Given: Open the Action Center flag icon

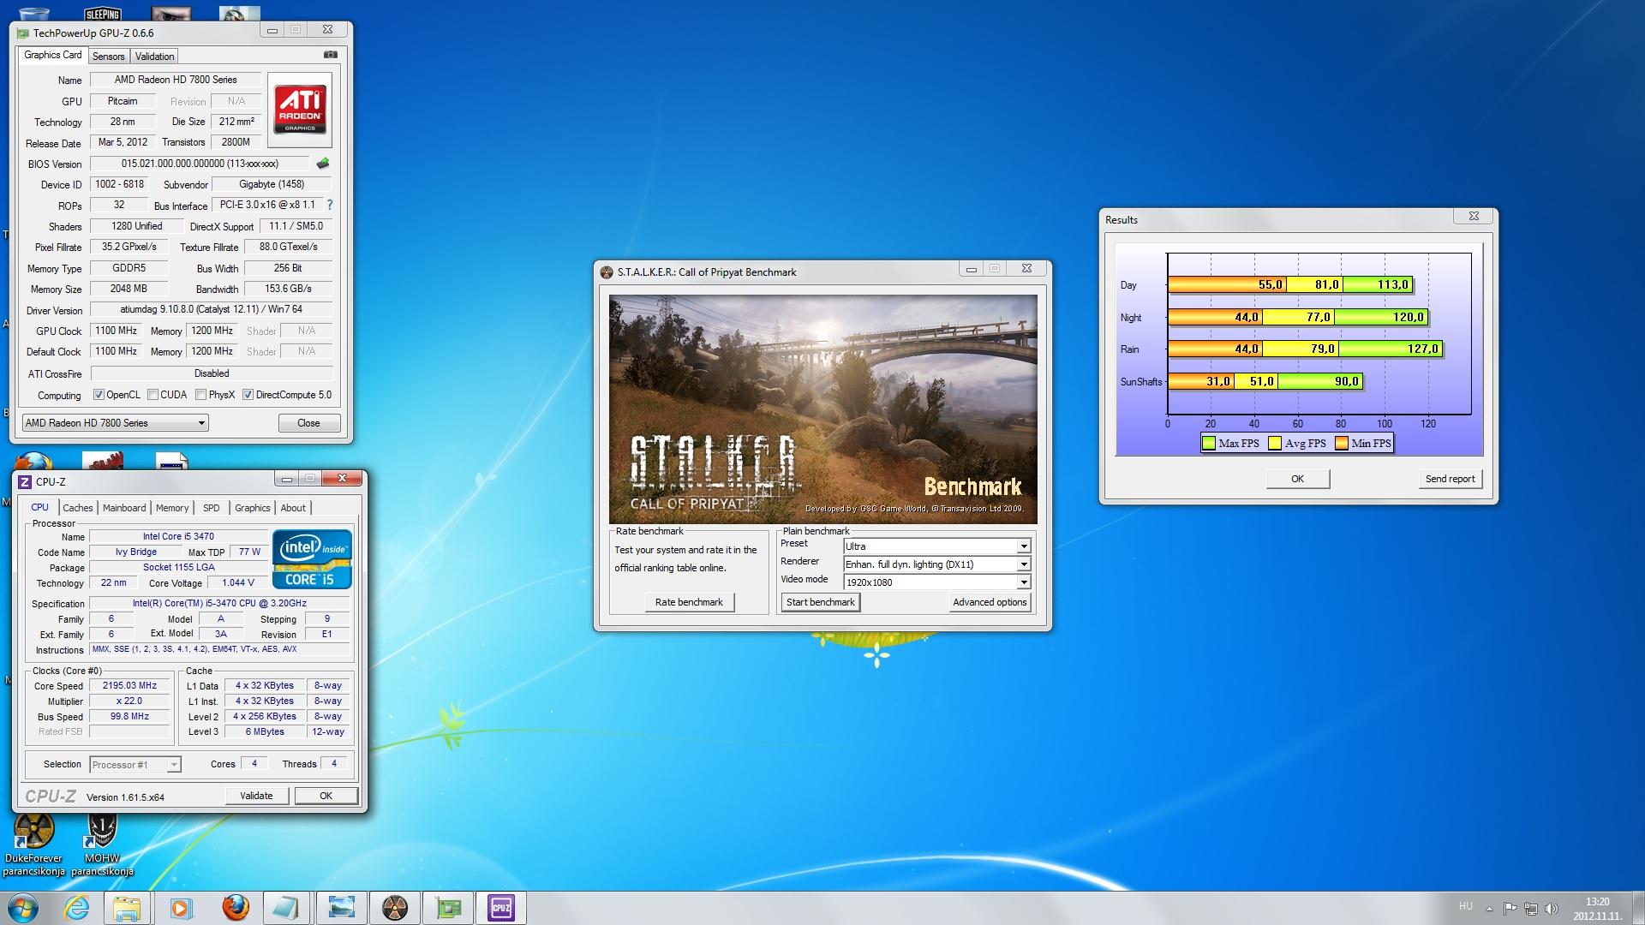Looking at the screenshot, I should [x=1510, y=909].
